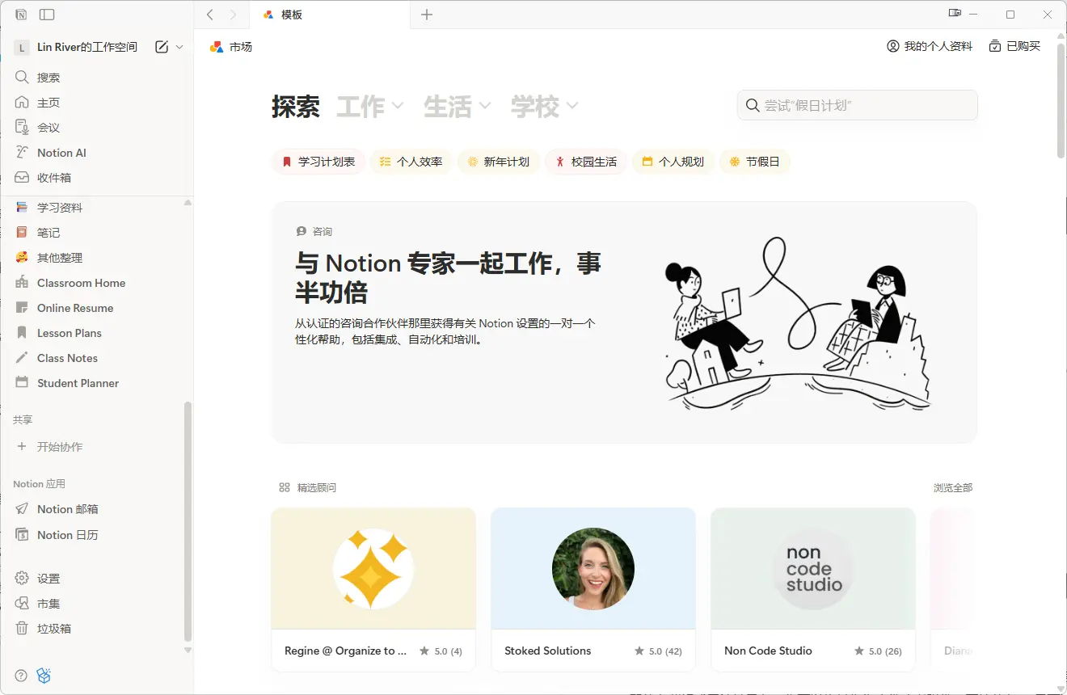Create a new page with compose icon
Viewport: 1067px width, 695px height.
click(x=162, y=47)
